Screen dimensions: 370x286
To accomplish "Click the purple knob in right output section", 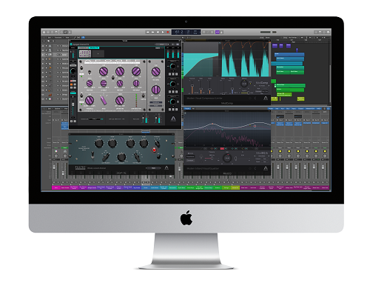I will click(156, 72).
